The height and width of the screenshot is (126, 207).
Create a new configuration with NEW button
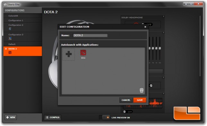point(11,117)
